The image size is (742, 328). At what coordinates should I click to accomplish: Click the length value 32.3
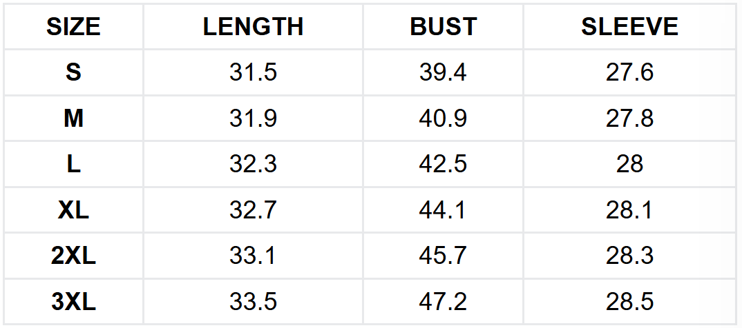[x=253, y=164]
